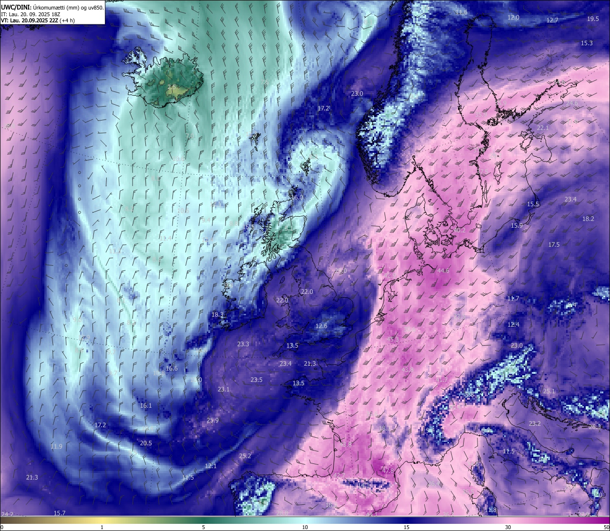Select the 42.7 value label

(x=339, y=476)
